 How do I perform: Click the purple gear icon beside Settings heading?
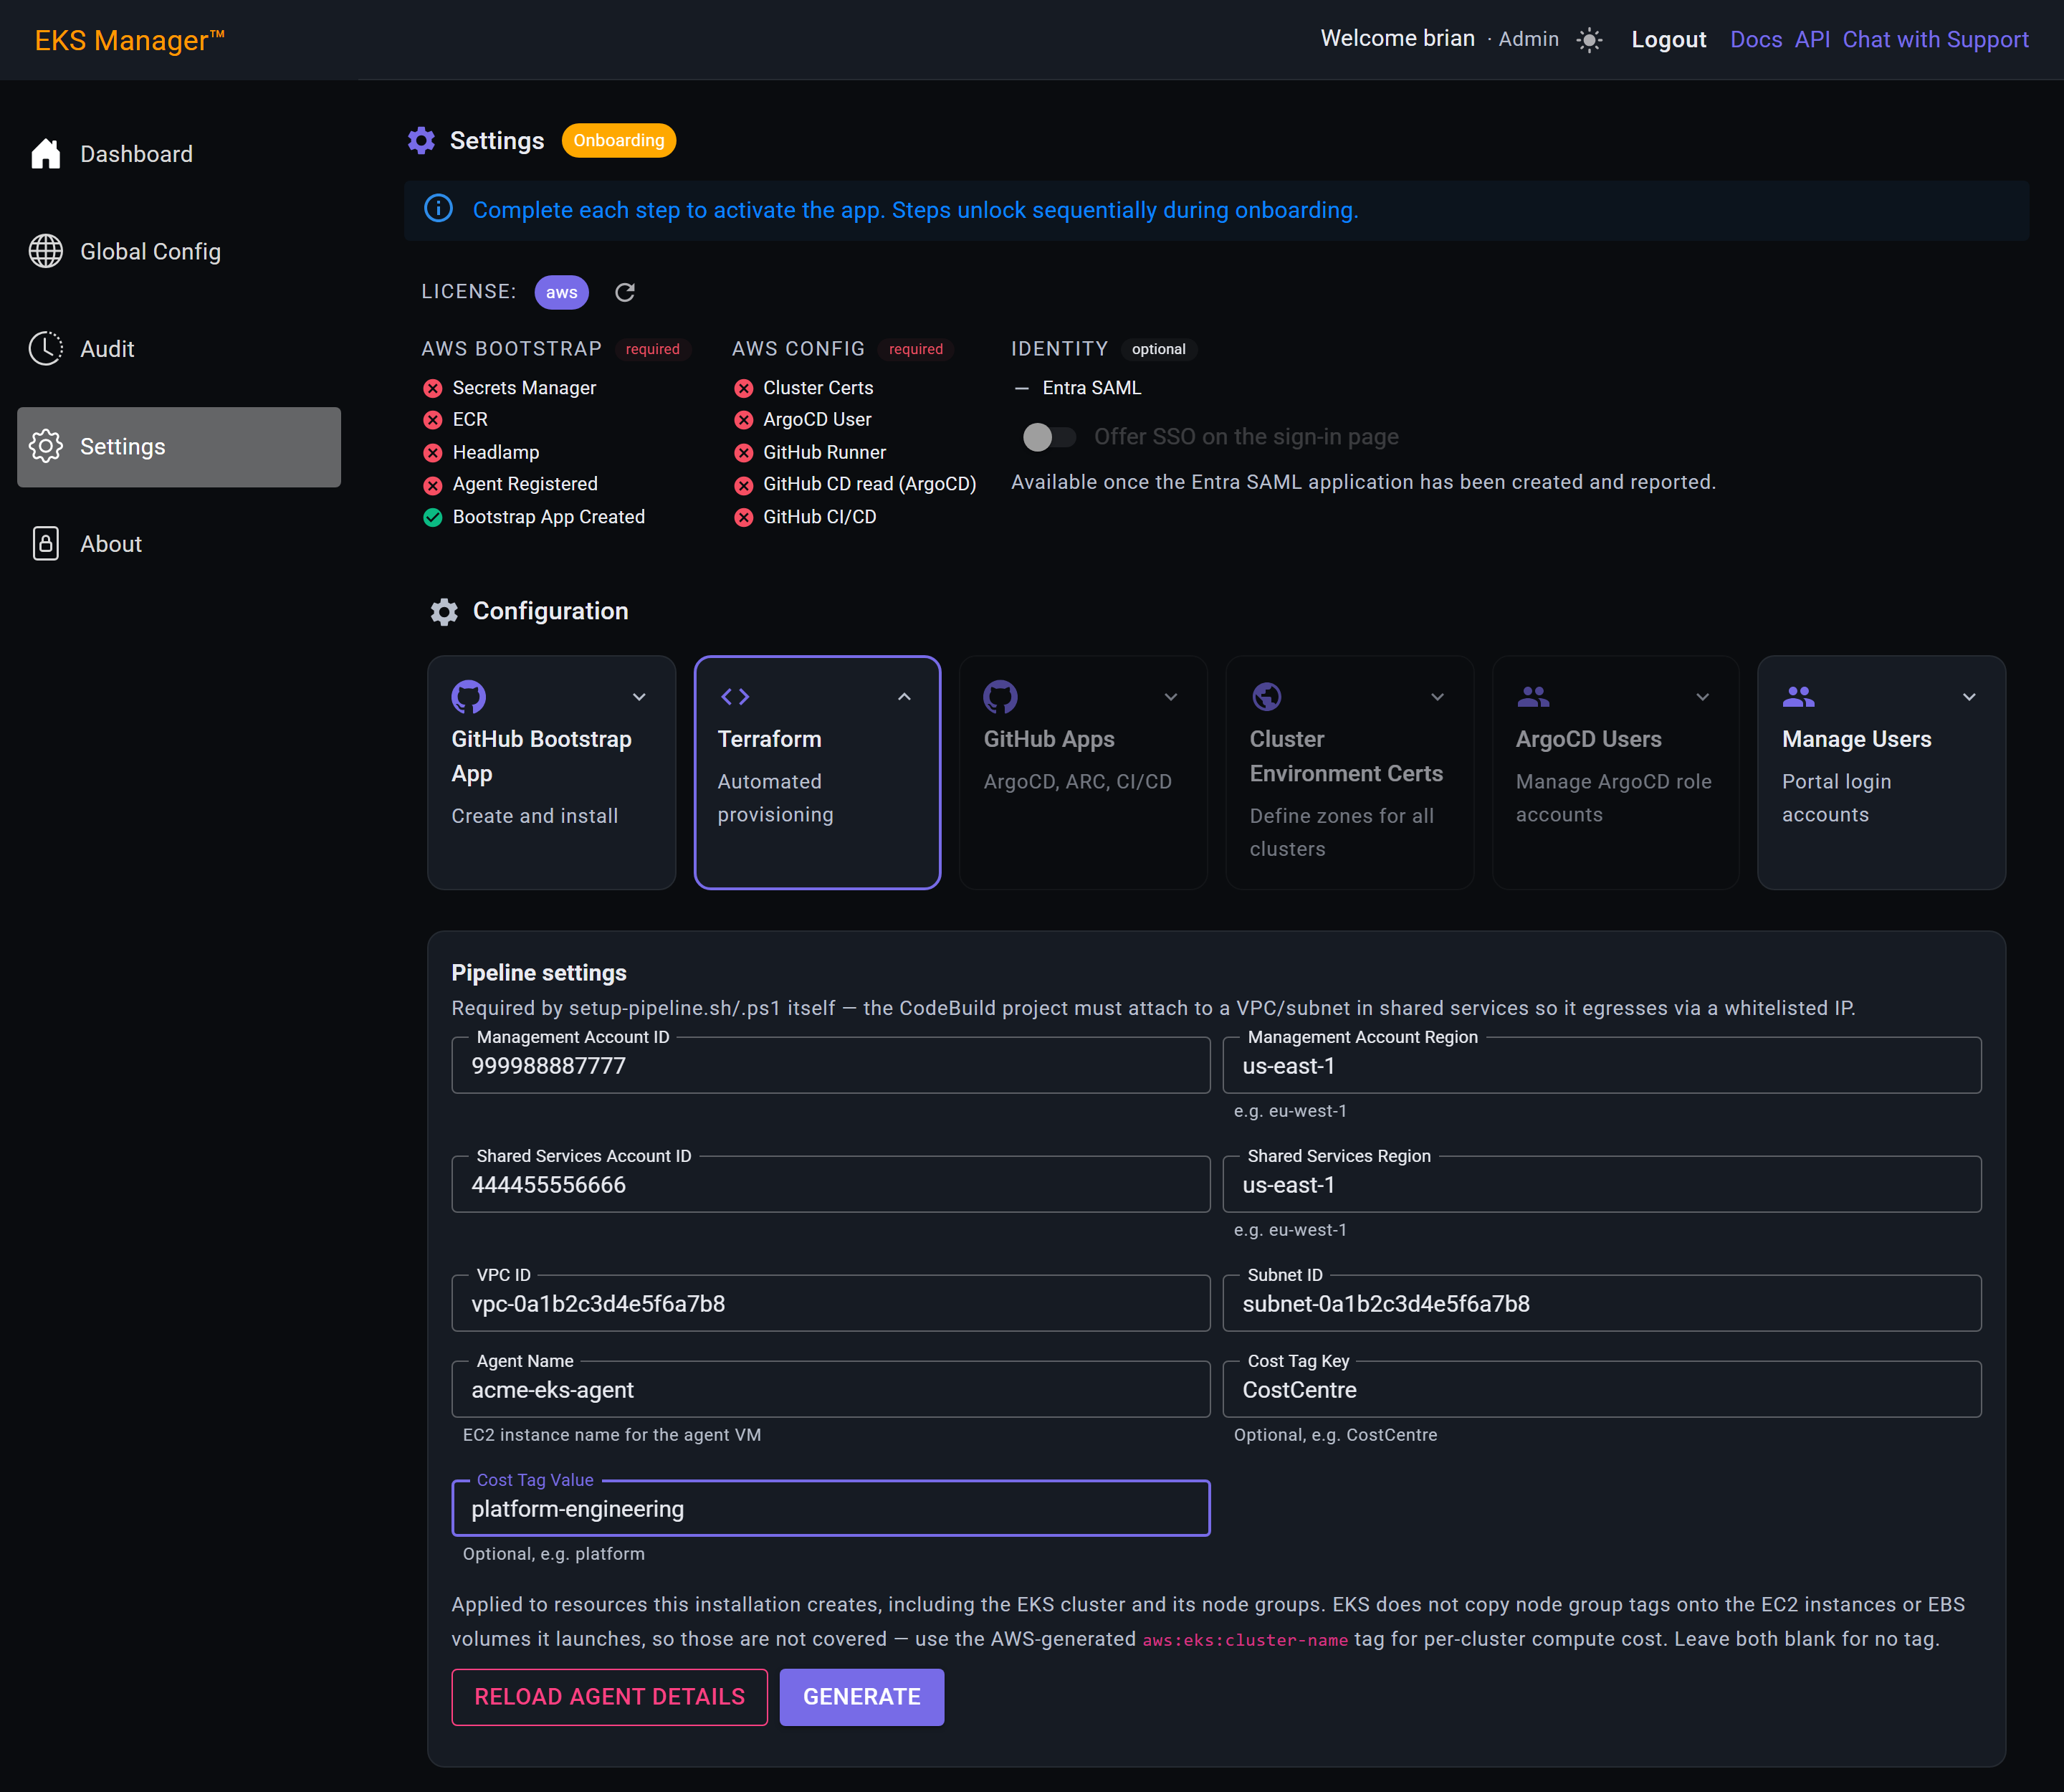[x=422, y=140]
